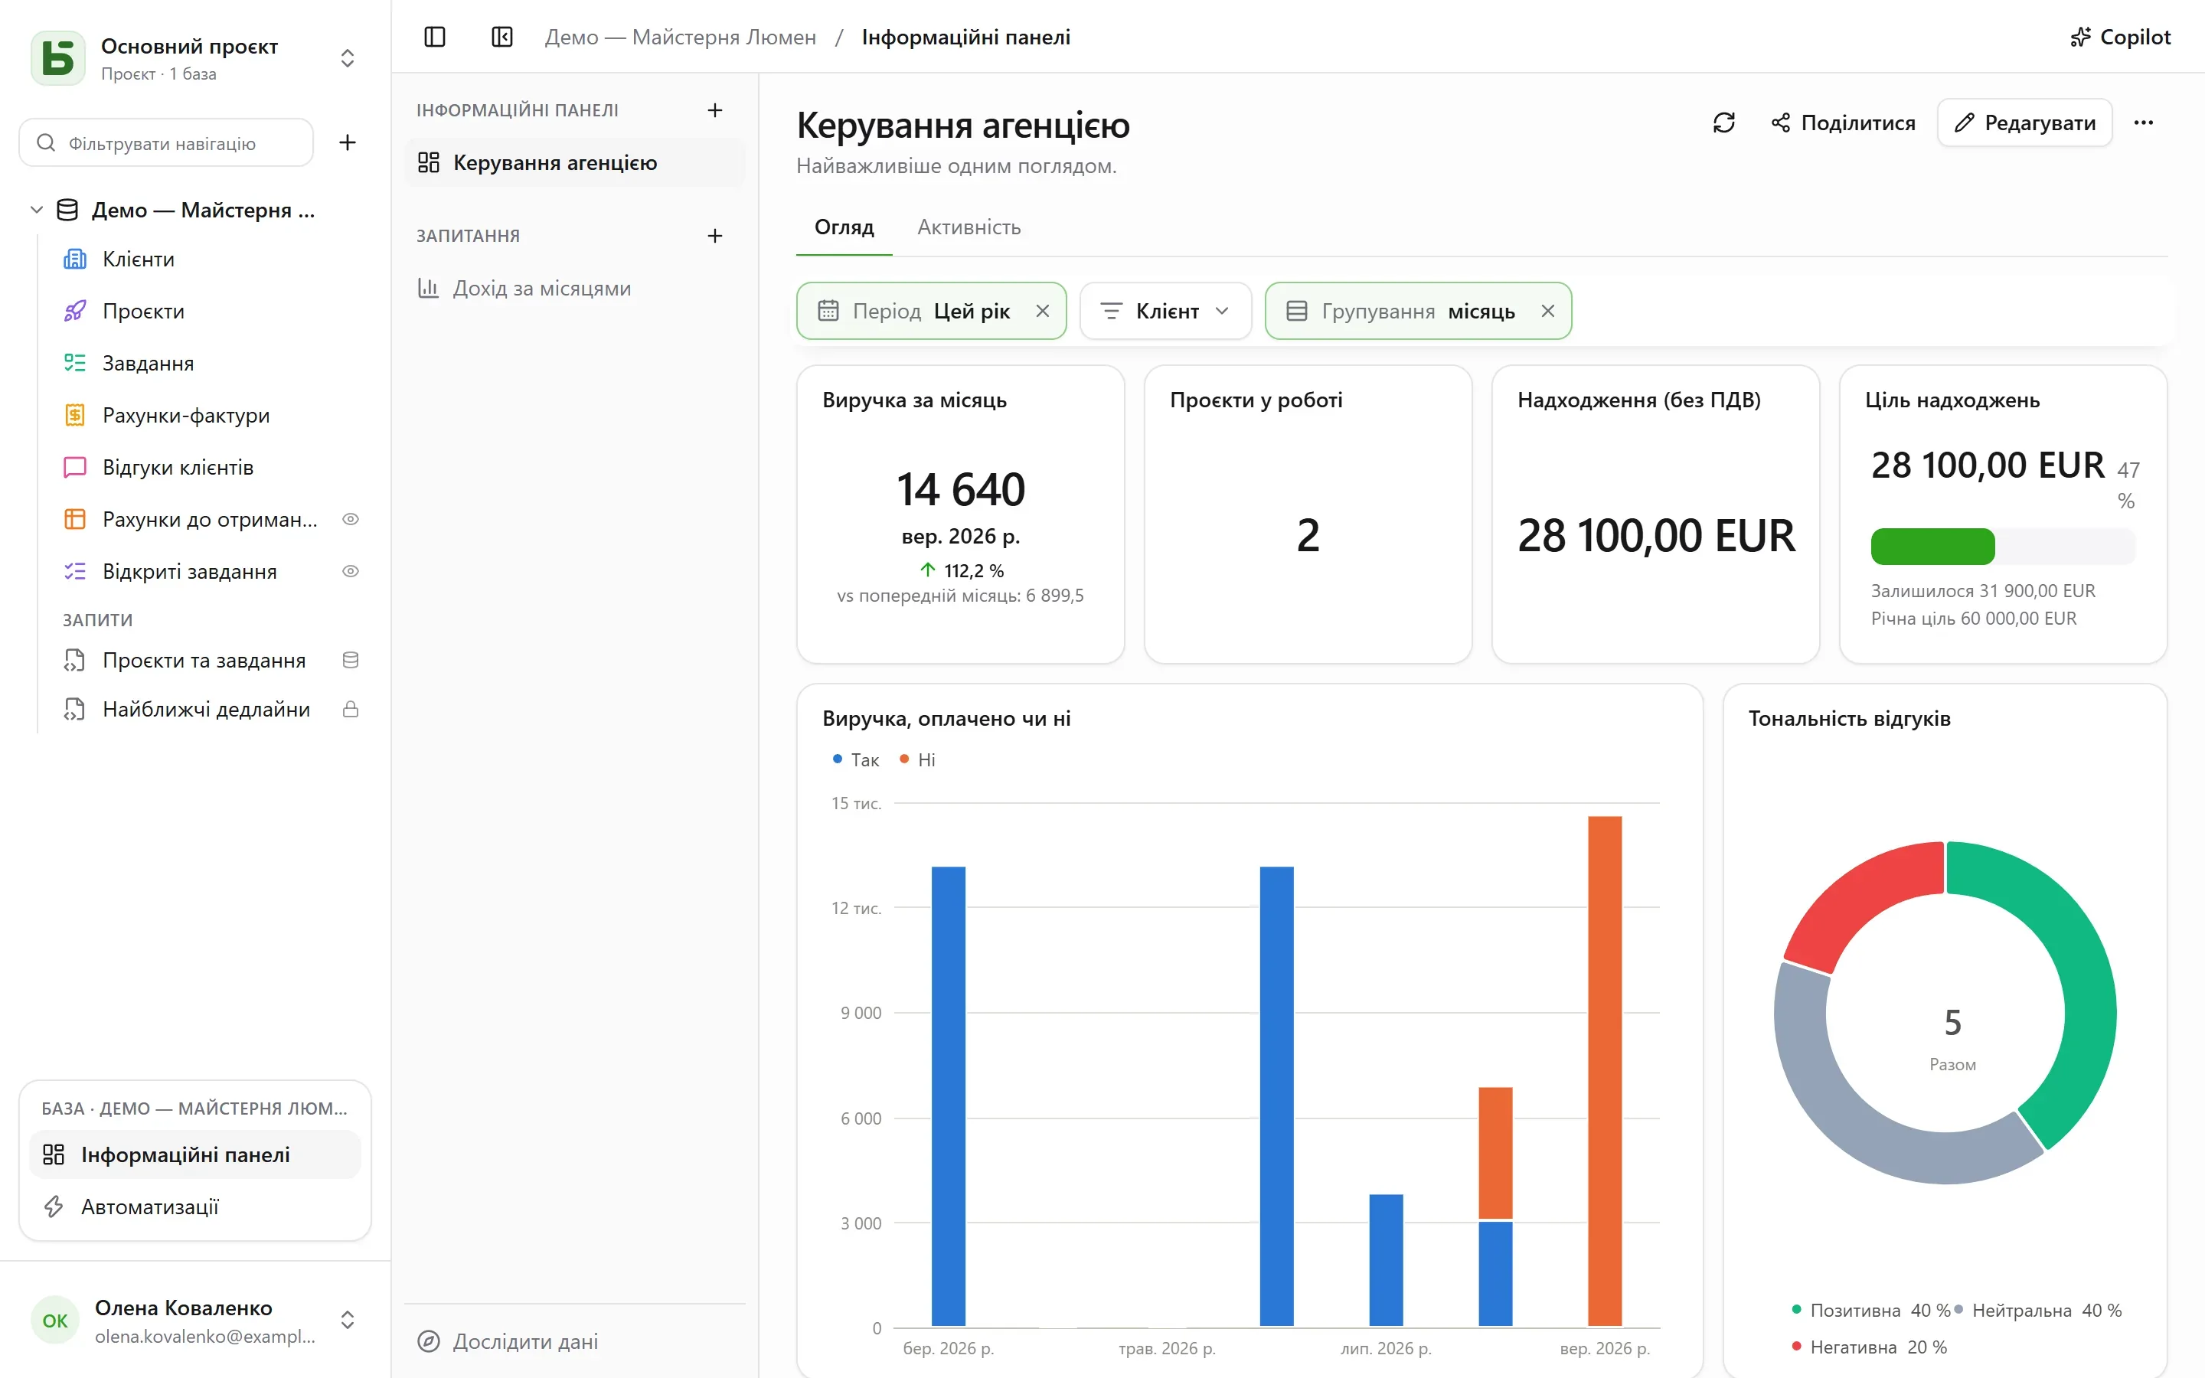Select the Огляд tab
This screenshot has height=1378, width=2205.
click(x=844, y=228)
